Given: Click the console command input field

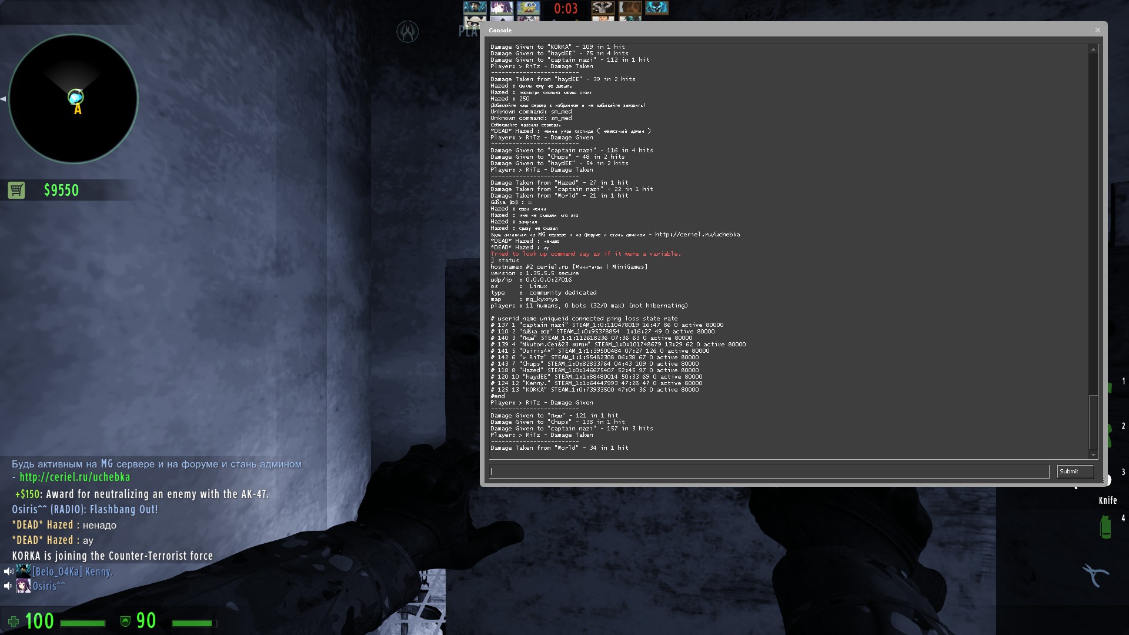Looking at the screenshot, I should coord(769,472).
